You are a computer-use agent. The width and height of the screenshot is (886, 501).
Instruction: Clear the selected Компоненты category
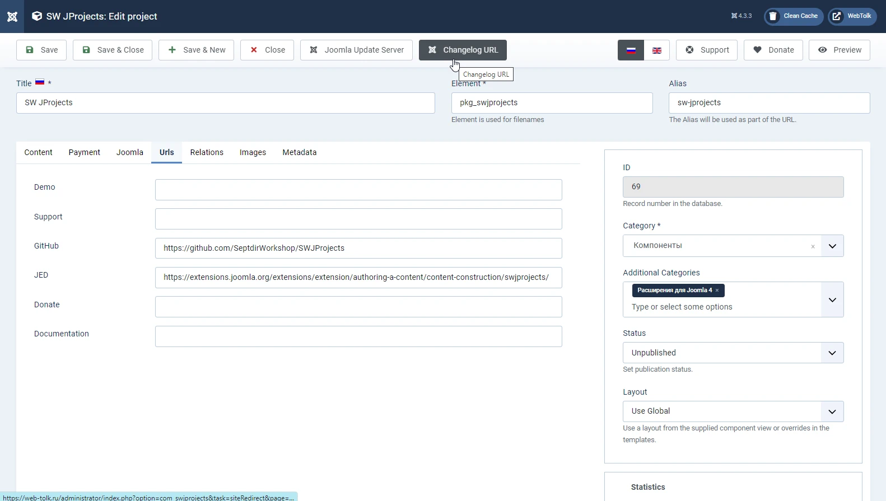pyautogui.click(x=813, y=246)
